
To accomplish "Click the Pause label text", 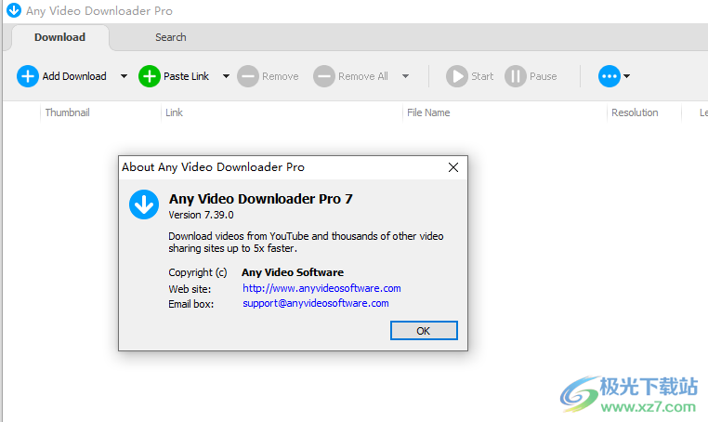I will 544,76.
